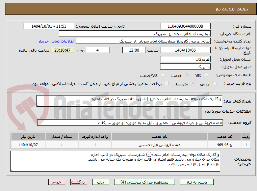
Task: Click the بازگشت back button
Action: pyautogui.click(x=78, y=182)
